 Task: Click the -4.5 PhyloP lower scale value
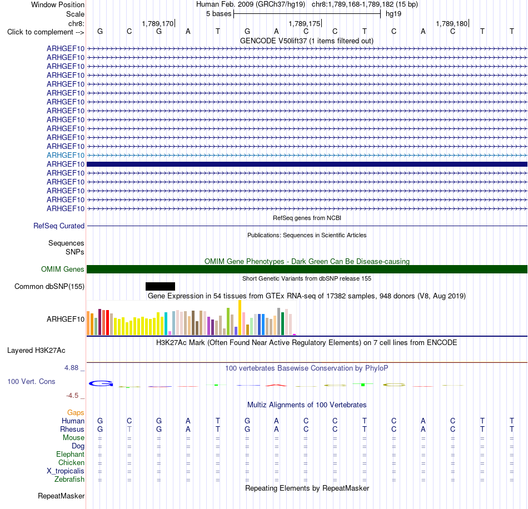coord(72,396)
